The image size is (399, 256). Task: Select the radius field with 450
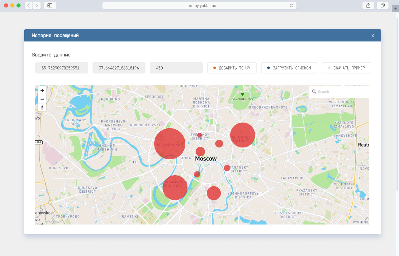click(176, 68)
